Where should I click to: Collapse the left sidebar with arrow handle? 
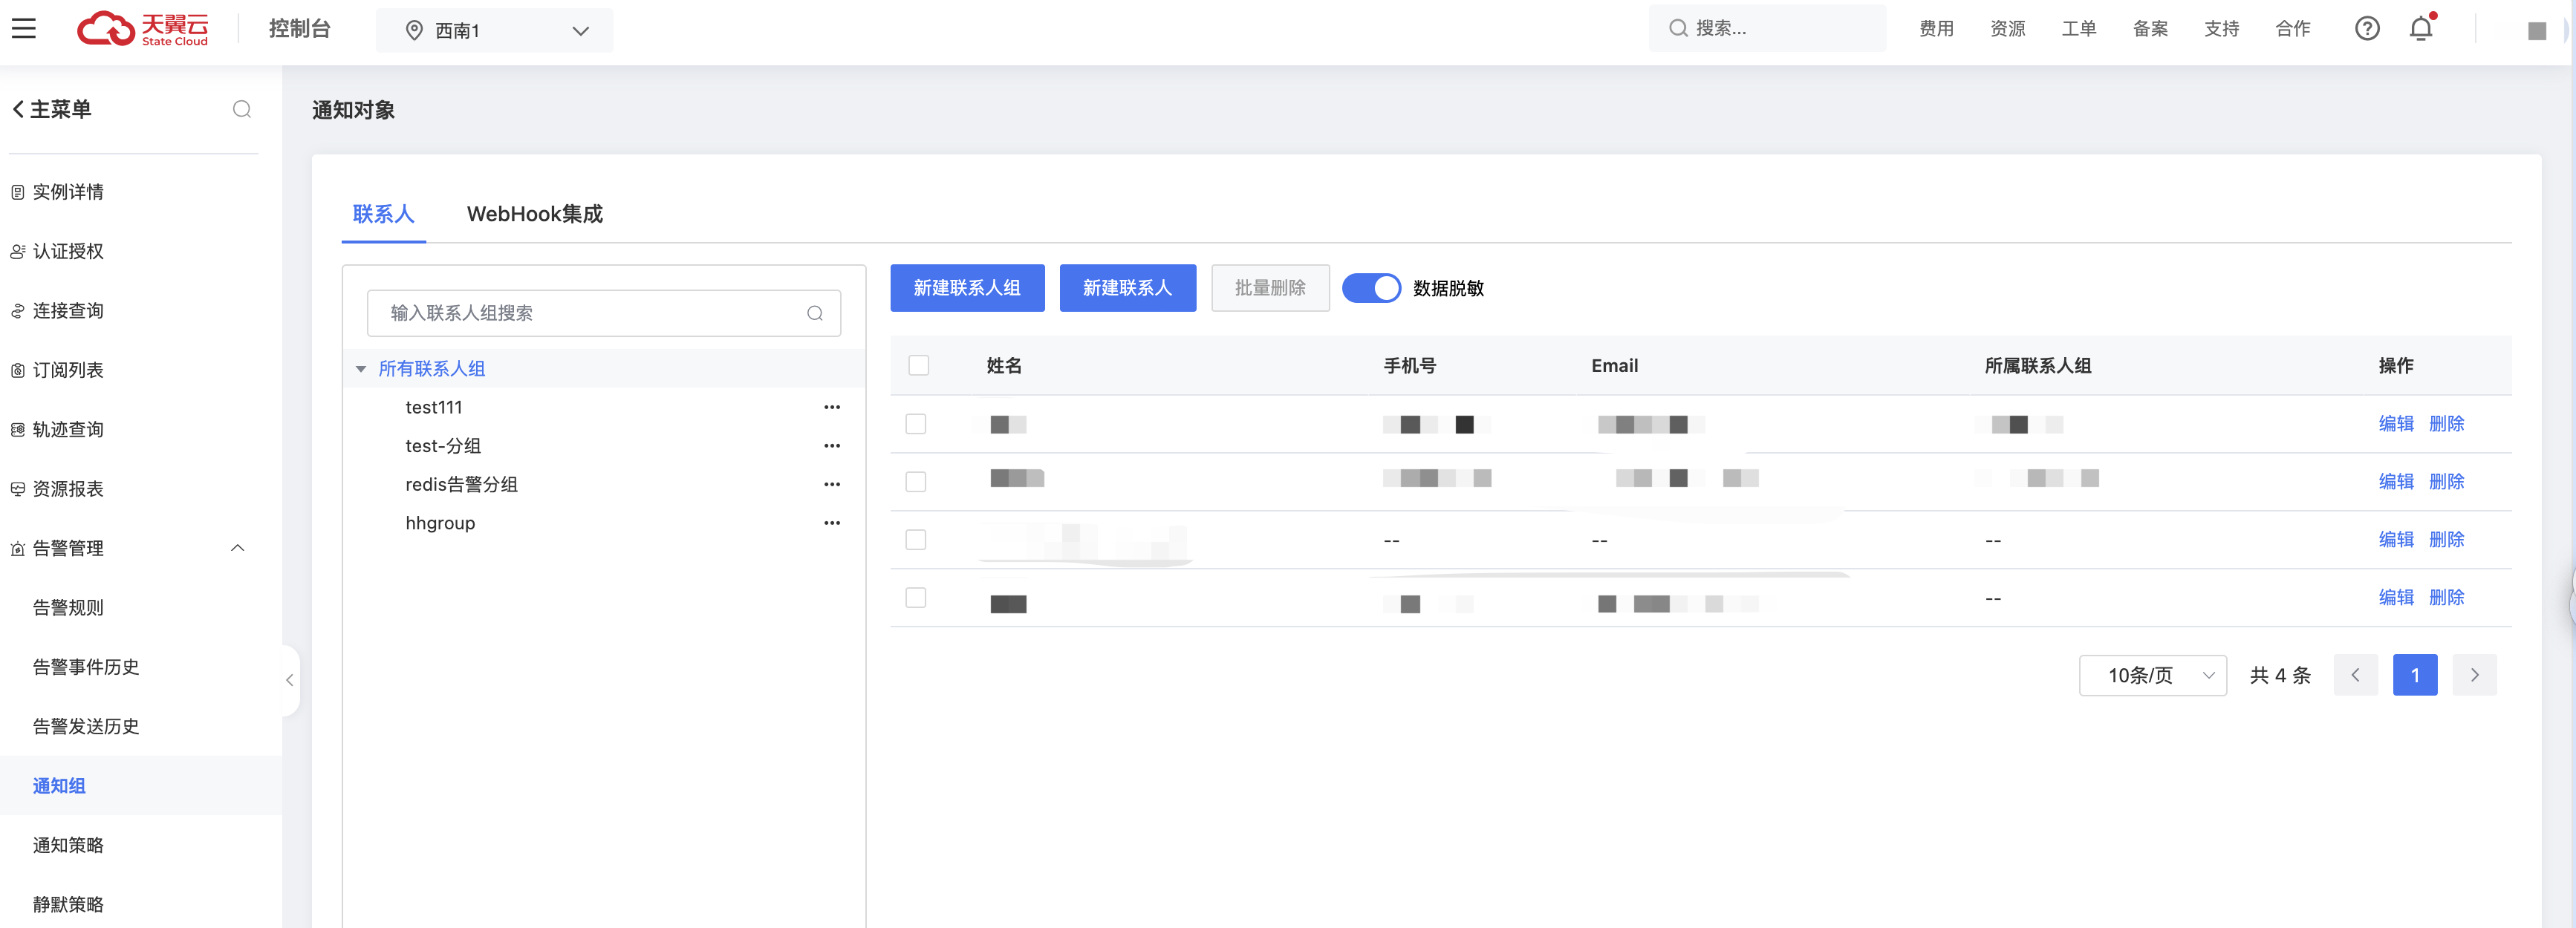point(289,680)
